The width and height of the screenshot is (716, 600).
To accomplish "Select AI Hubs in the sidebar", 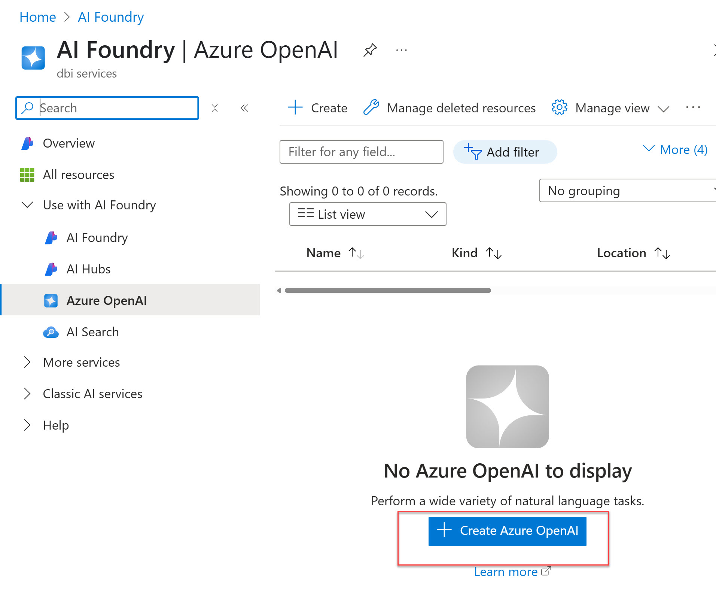I will (88, 269).
